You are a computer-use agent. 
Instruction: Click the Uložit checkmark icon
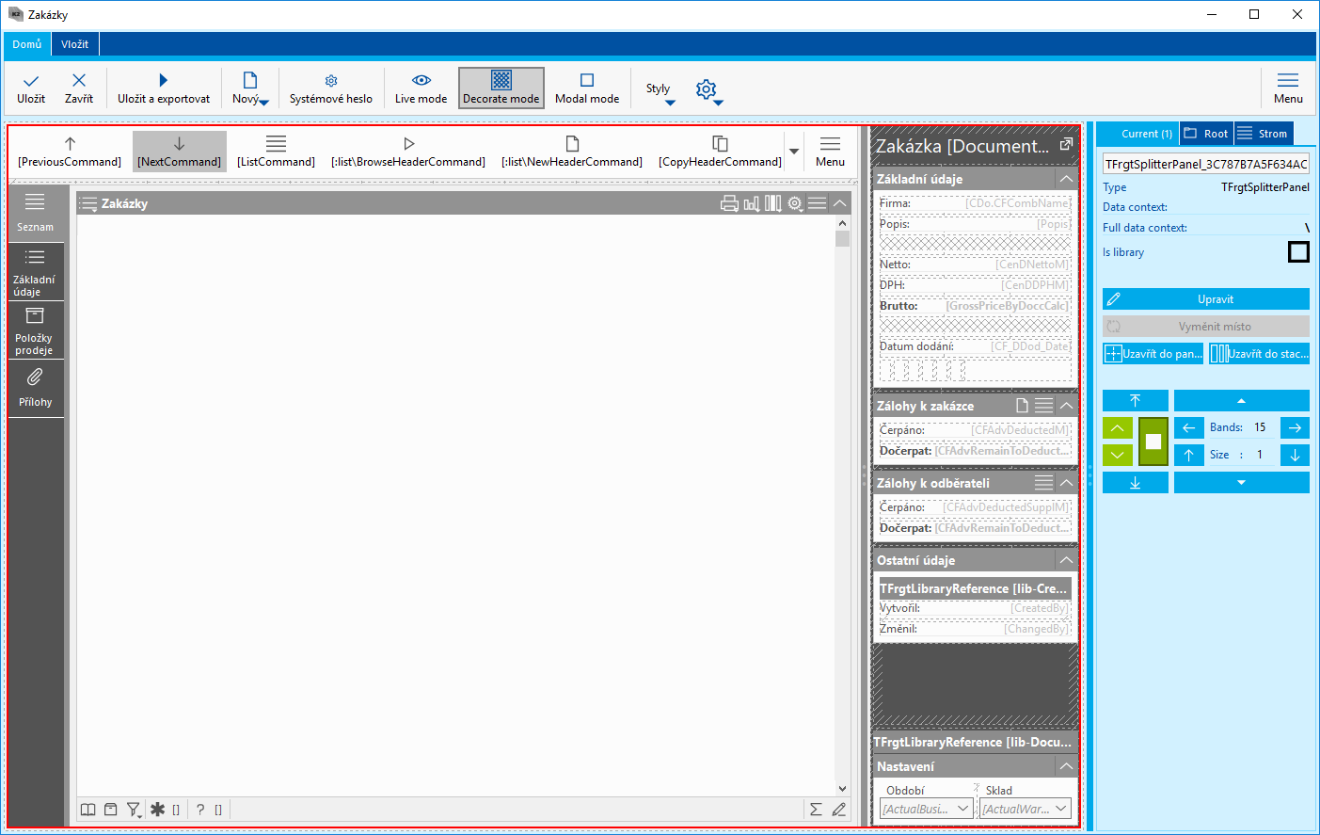(x=31, y=81)
